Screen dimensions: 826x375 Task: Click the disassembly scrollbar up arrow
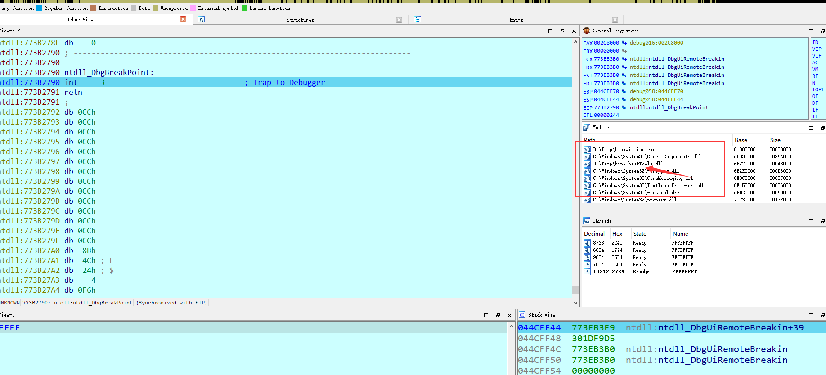pyautogui.click(x=575, y=42)
